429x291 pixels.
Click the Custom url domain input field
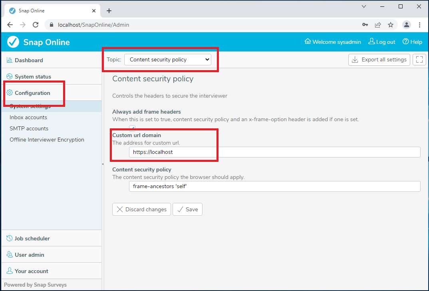[274, 152]
